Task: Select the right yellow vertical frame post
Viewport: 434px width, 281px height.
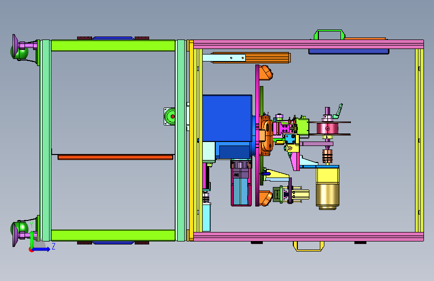Action: 419,140
